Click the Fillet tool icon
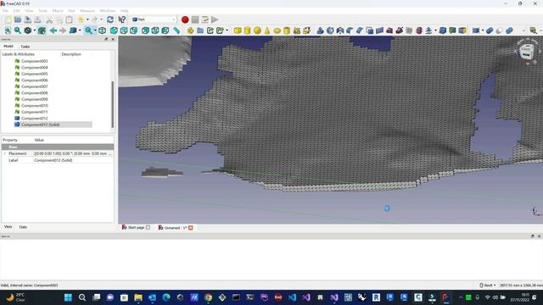 [x=350, y=30]
